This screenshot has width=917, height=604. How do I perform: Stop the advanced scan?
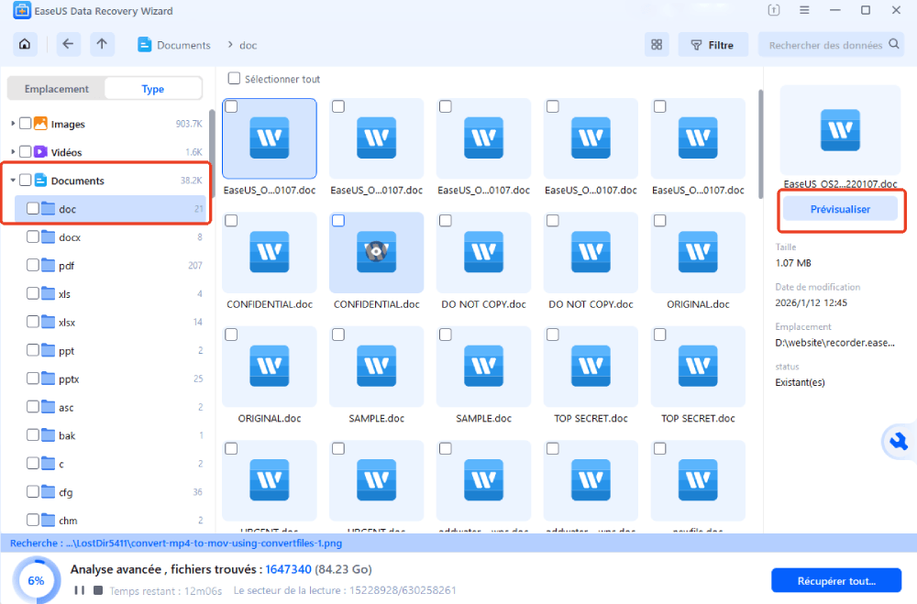pyautogui.click(x=98, y=590)
